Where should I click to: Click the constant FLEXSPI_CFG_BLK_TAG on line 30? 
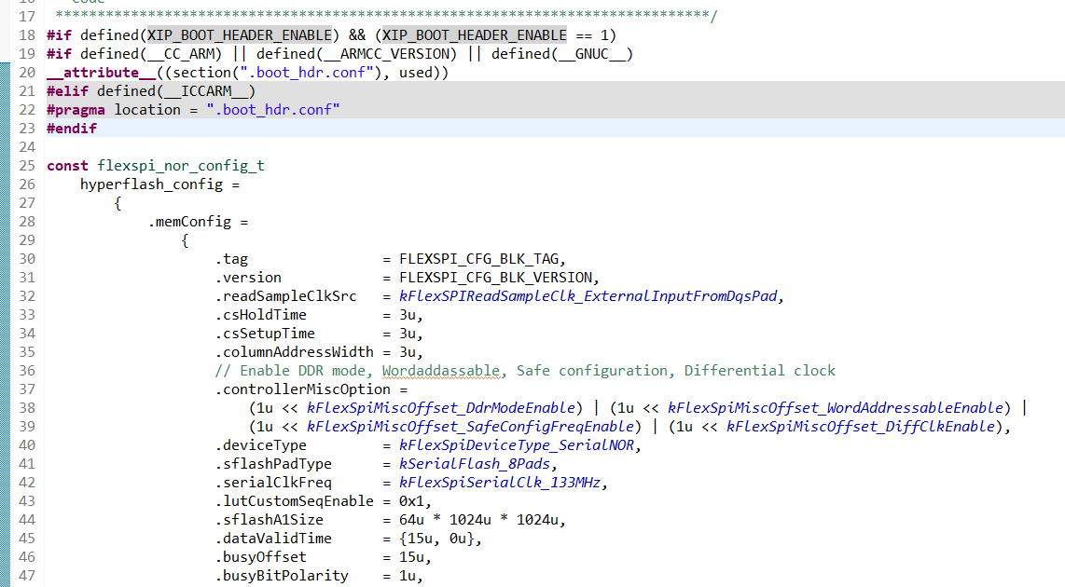click(x=478, y=258)
